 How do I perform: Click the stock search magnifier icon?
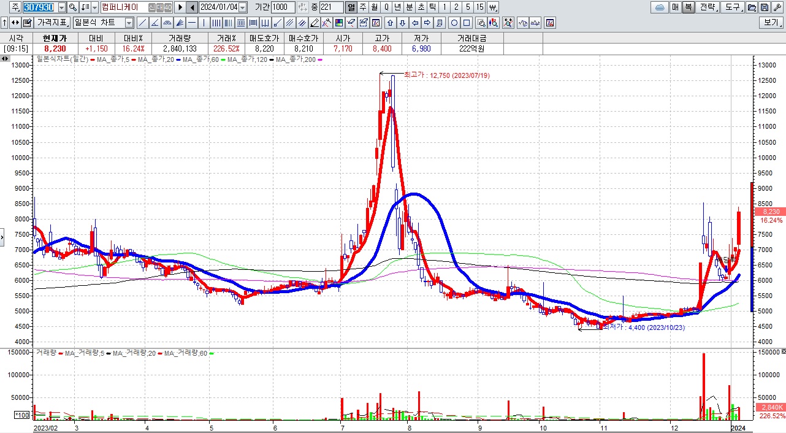(x=72, y=7)
